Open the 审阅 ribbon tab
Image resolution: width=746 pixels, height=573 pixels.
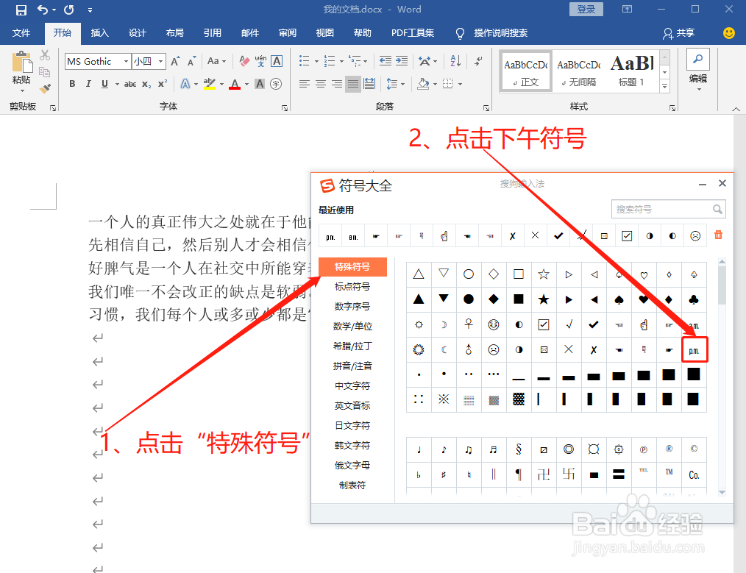[287, 33]
